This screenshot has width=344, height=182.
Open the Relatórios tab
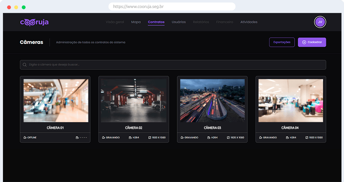click(x=201, y=22)
